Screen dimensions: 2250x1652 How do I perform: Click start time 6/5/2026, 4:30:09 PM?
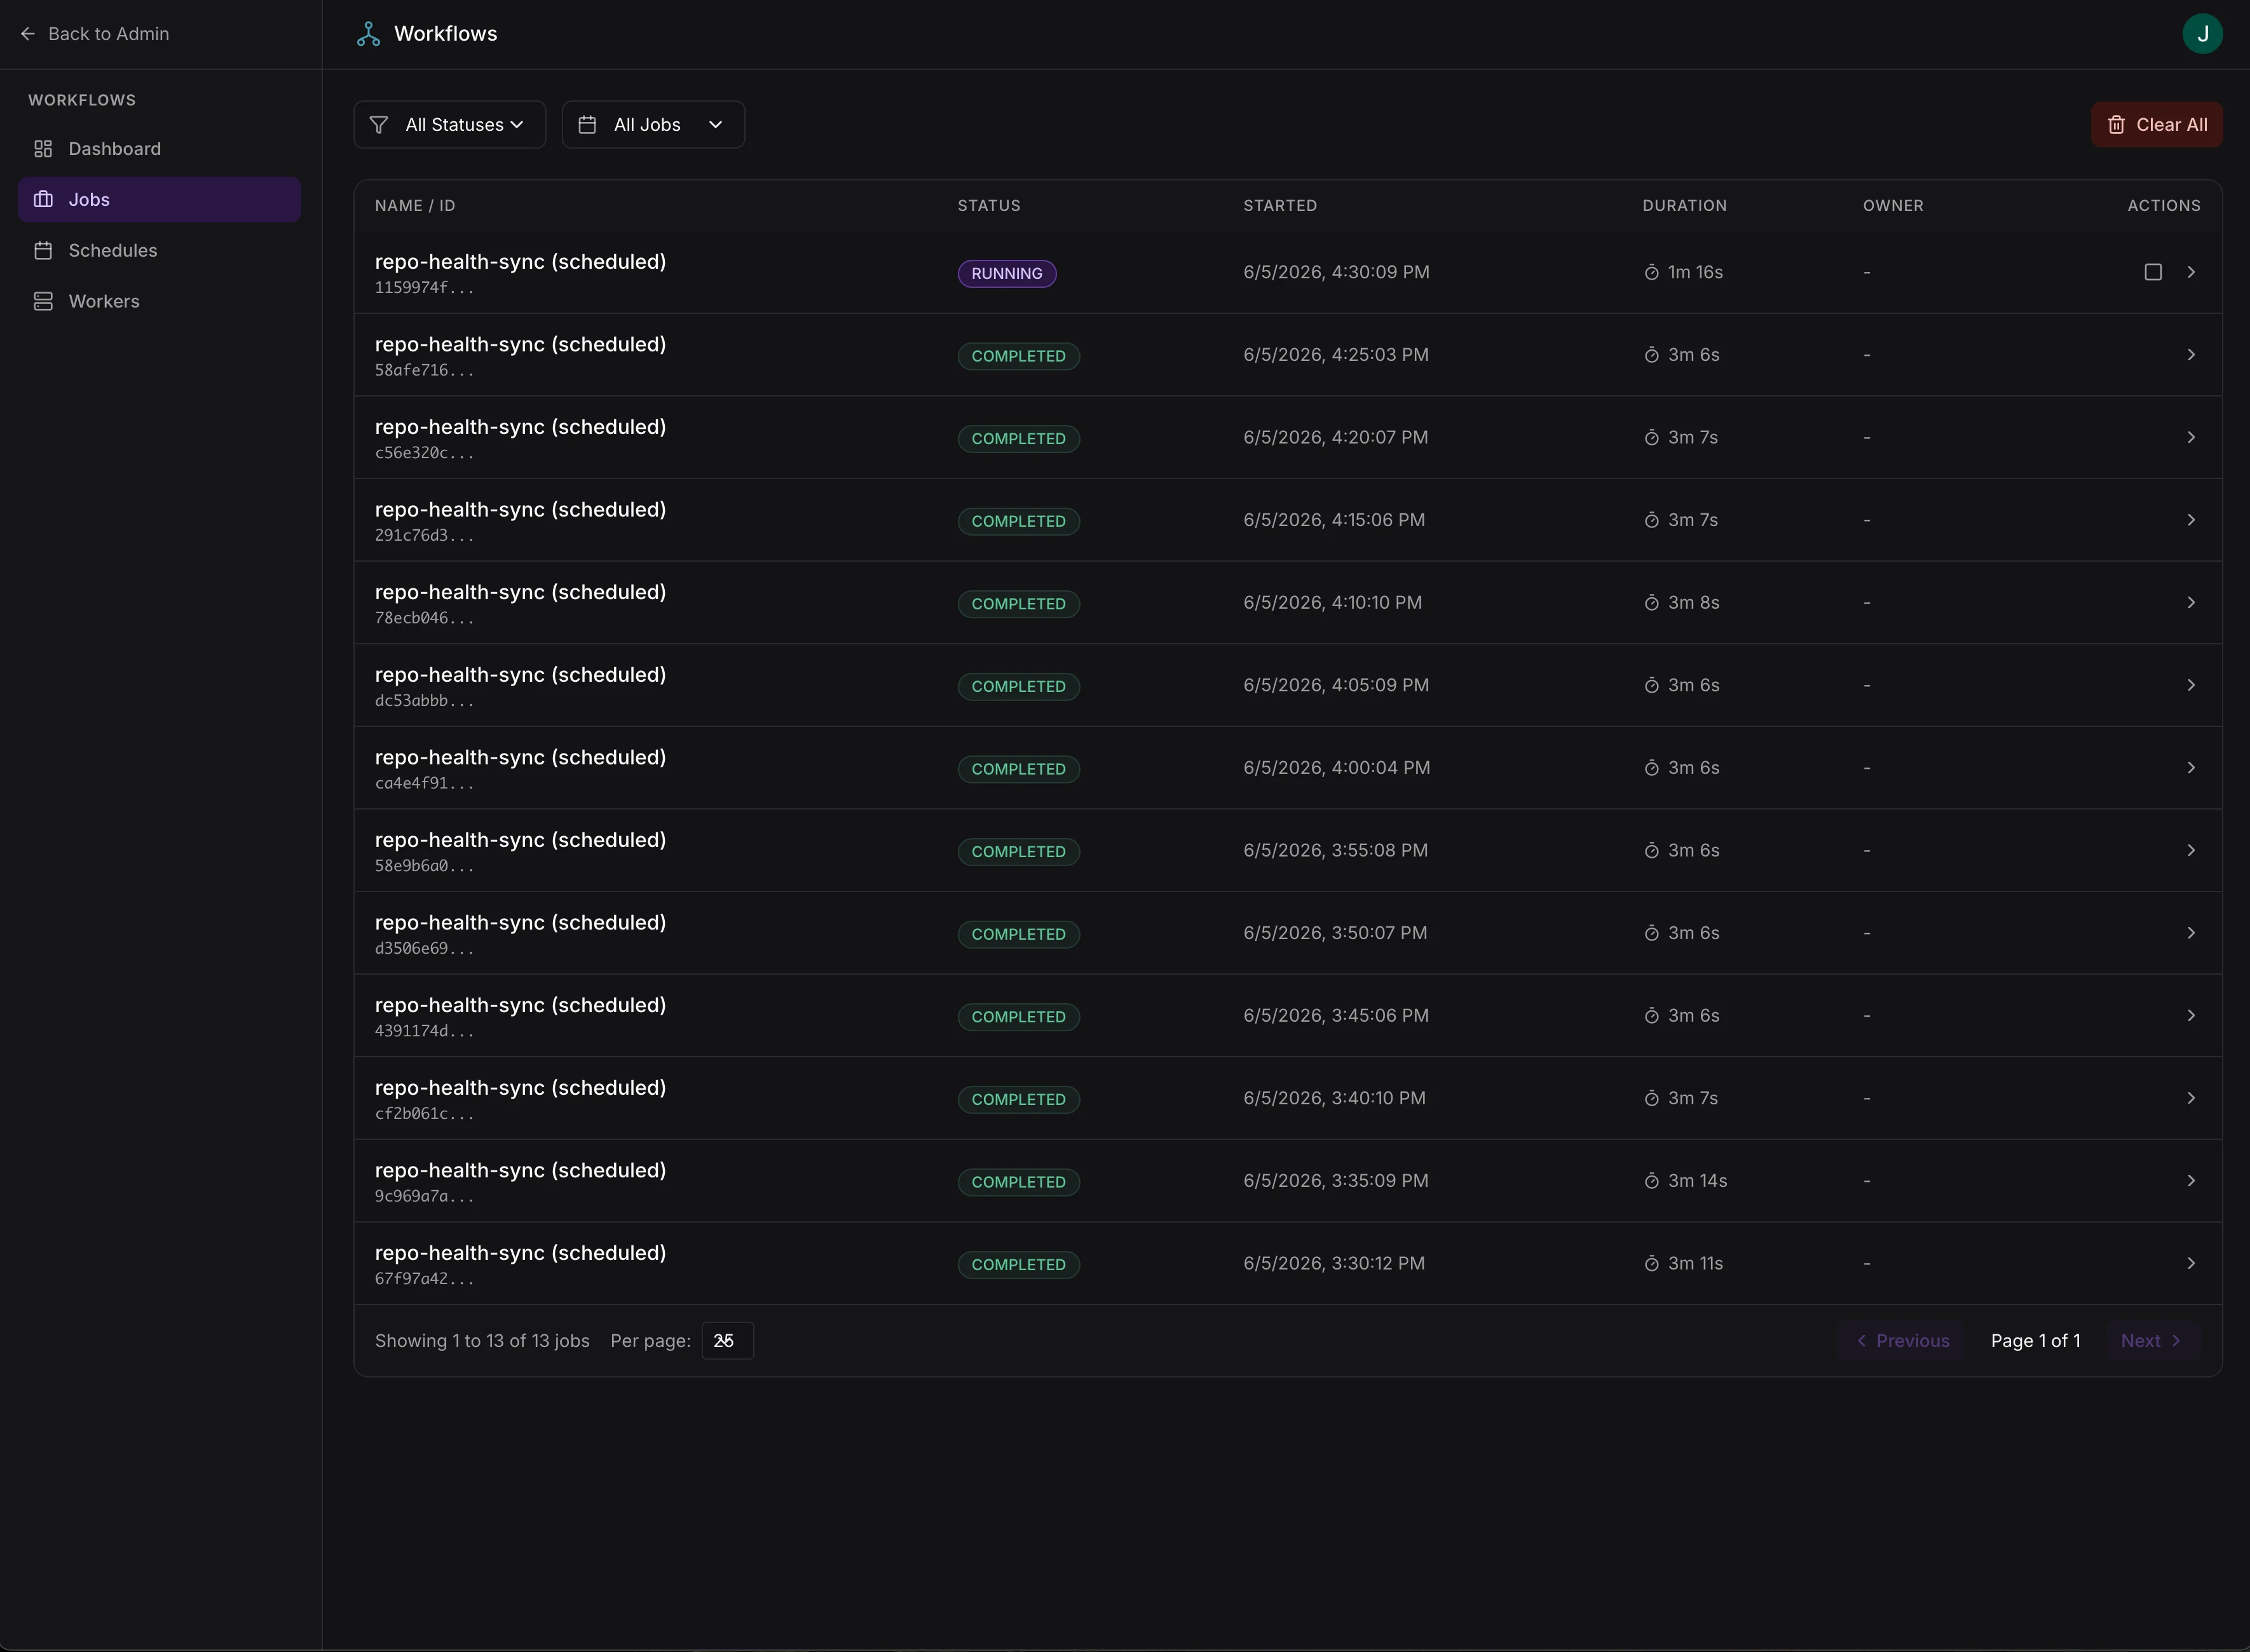coord(1337,272)
